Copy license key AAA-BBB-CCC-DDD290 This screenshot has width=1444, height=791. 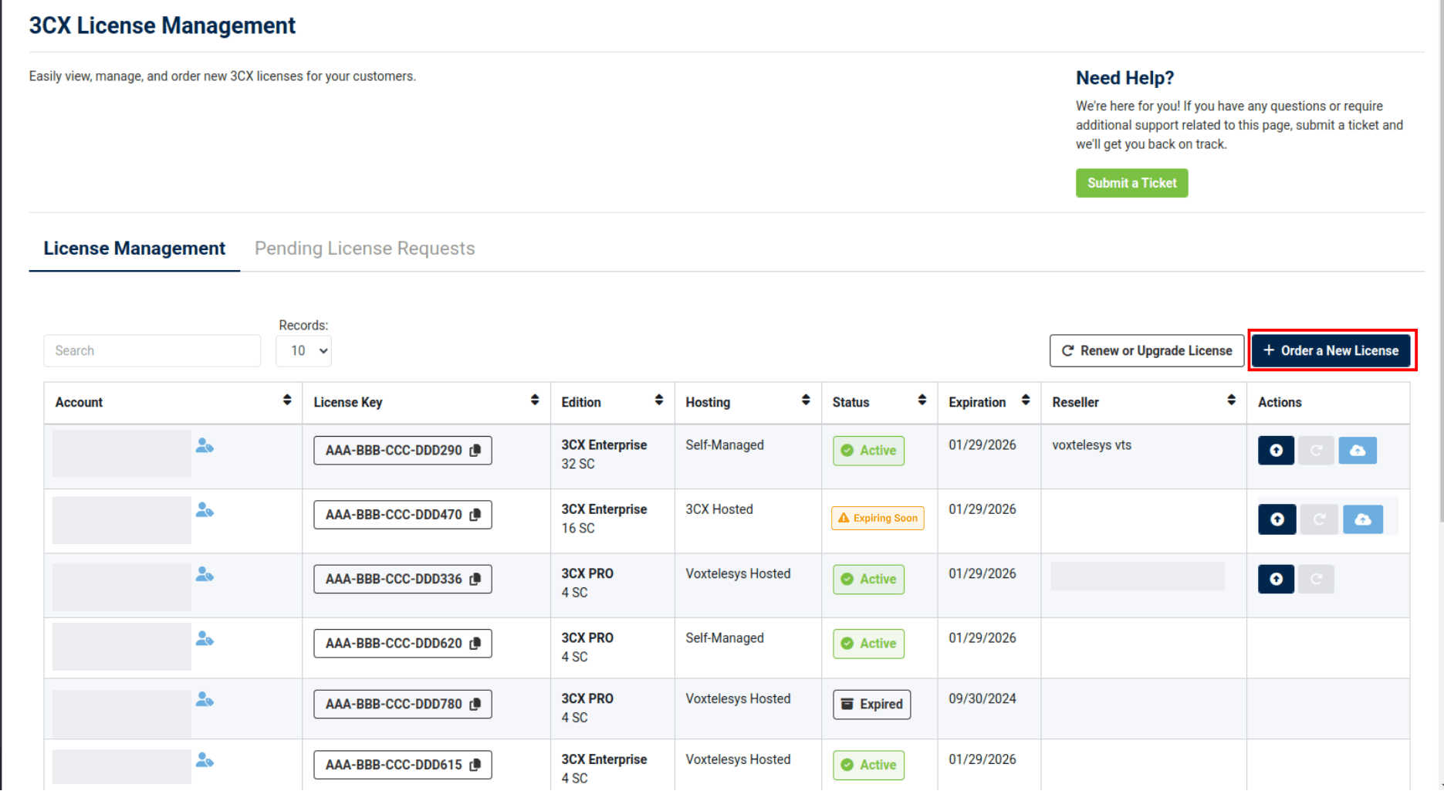pos(475,451)
